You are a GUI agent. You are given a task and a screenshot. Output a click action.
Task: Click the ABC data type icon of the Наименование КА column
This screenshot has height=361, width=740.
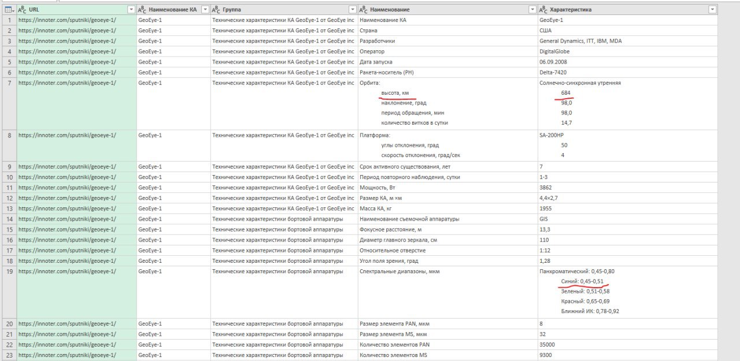[142, 10]
